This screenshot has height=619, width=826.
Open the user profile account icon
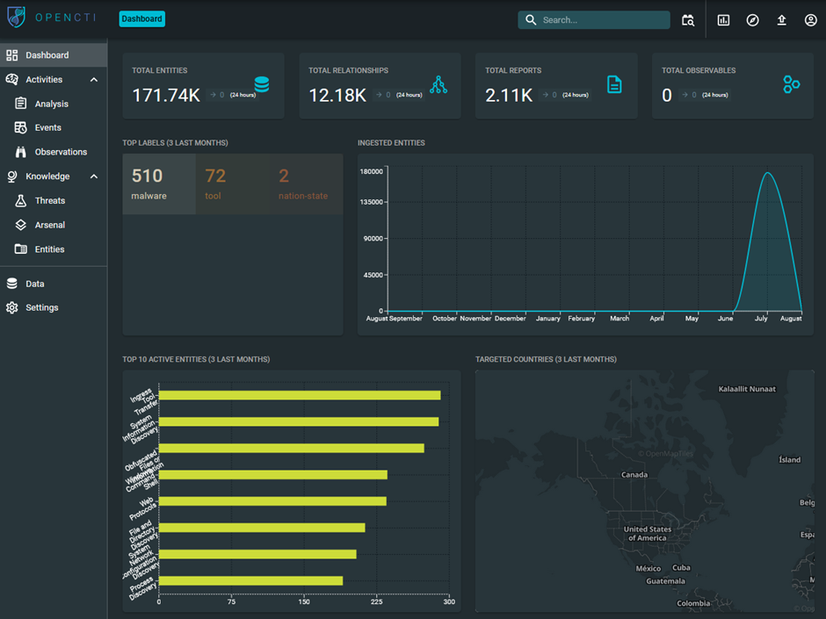click(x=810, y=20)
